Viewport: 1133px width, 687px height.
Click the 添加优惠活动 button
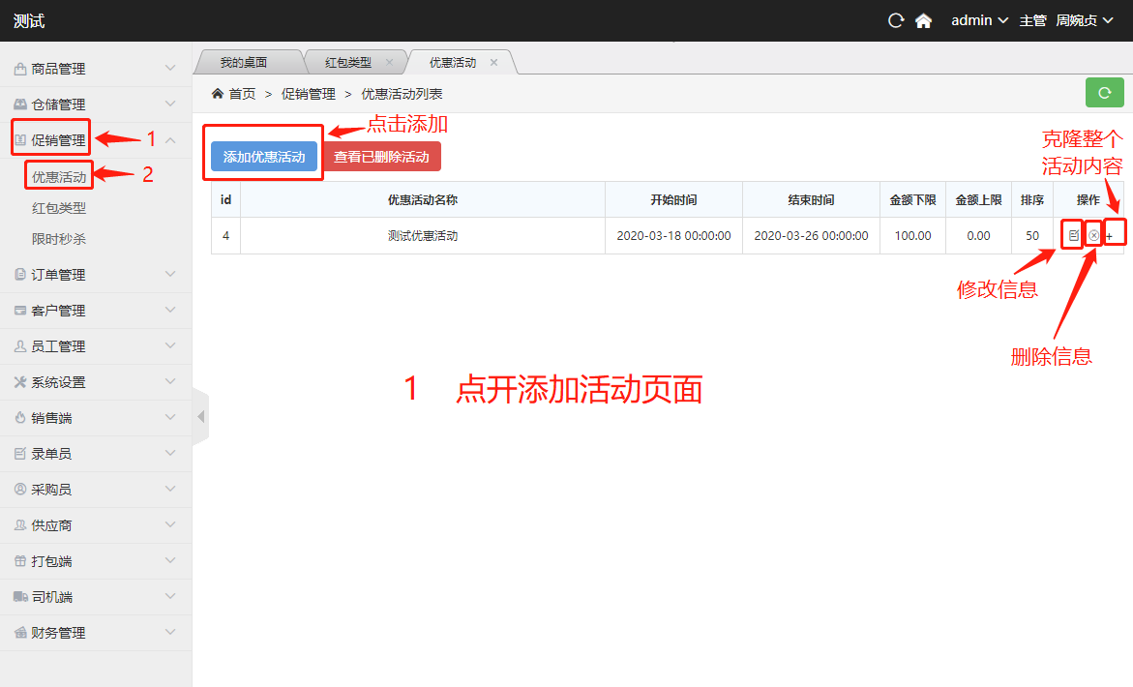(x=263, y=157)
